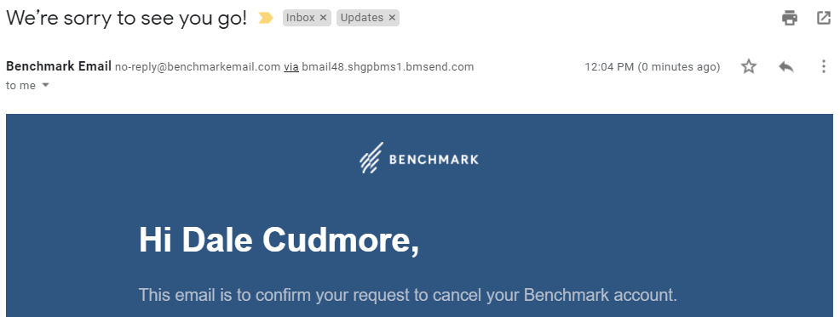Click the print all icon
The width and height of the screenshot is (840, 317).
pyautogui.click(x=789, y=18)
